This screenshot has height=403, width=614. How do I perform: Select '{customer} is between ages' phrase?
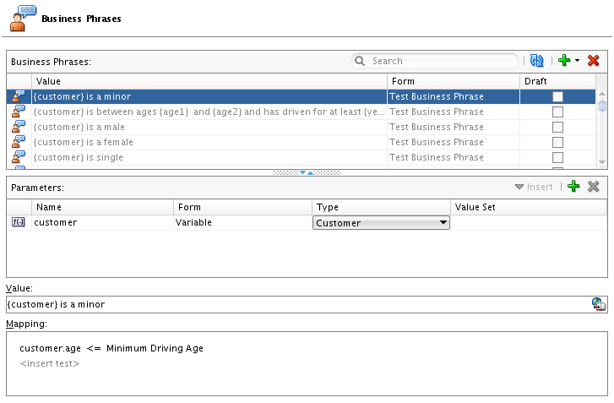(x=209, y=112)
